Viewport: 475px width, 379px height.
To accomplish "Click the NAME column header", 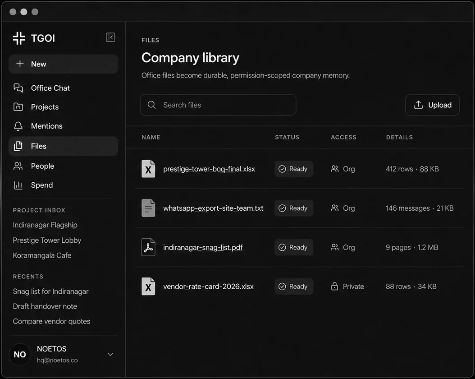I will tap(151, 137).
